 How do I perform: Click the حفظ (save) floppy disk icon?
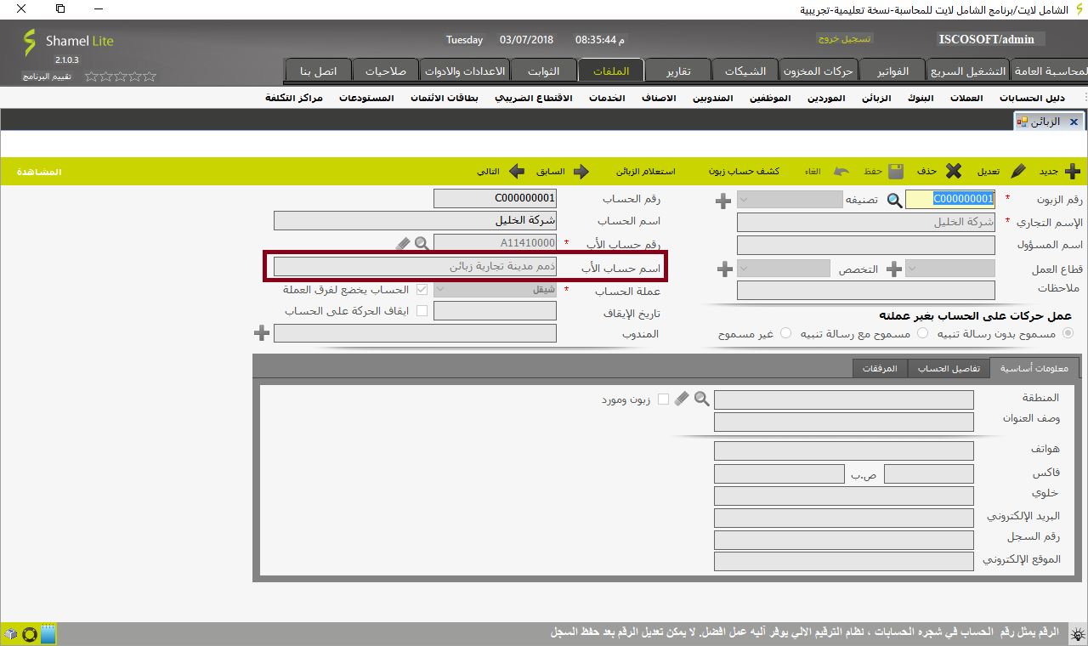click(x=897, y=172)
